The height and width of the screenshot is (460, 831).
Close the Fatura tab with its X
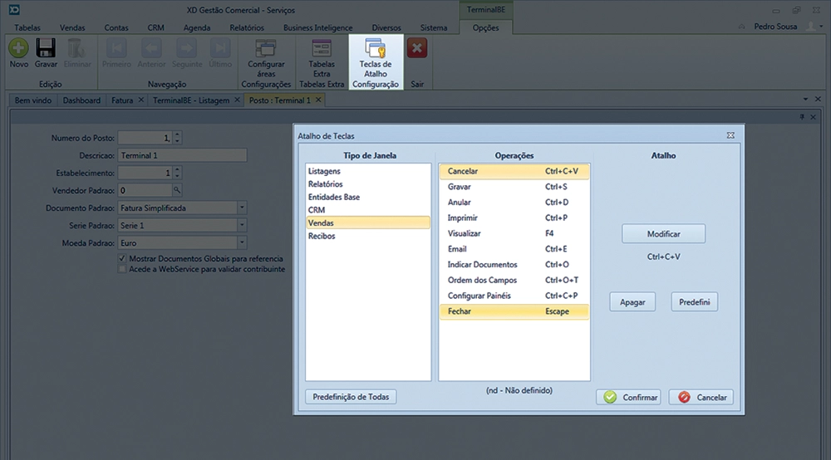141,100
